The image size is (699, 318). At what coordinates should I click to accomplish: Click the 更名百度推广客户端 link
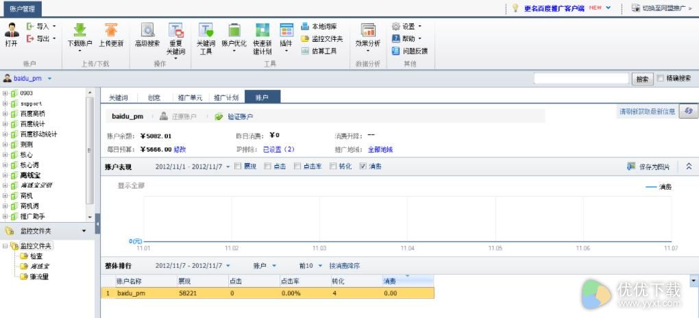(x=554, y=8)
